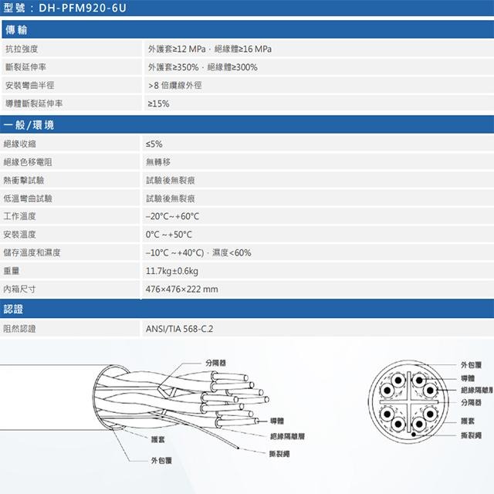Select the 導體斷裂延伸率 label
This screenshot has width=494, height=494.
point(34,103)
